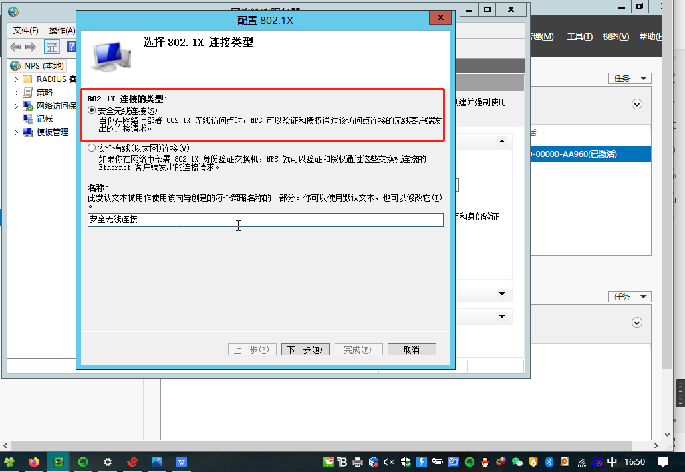Click the horizontal scrollbar left arrow
Screen dimensions: 685x472
(5, 446)
